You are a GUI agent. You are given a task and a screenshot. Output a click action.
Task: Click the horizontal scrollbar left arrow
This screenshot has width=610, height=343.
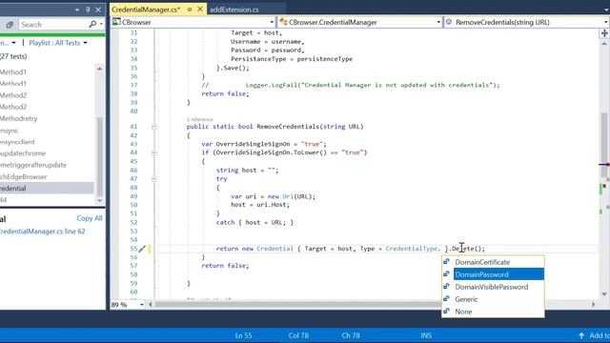pyautogui.click(x=151, y=305)
